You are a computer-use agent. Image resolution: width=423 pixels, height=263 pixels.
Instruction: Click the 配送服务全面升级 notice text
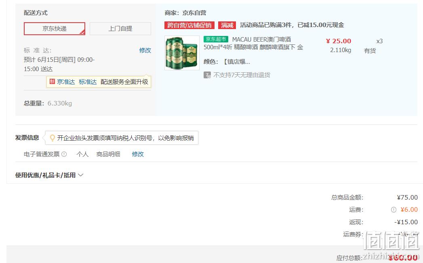coord(124,82)
